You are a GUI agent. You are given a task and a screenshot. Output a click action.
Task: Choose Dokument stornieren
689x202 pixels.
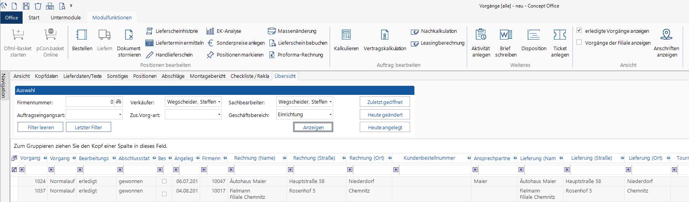[129, 43]
